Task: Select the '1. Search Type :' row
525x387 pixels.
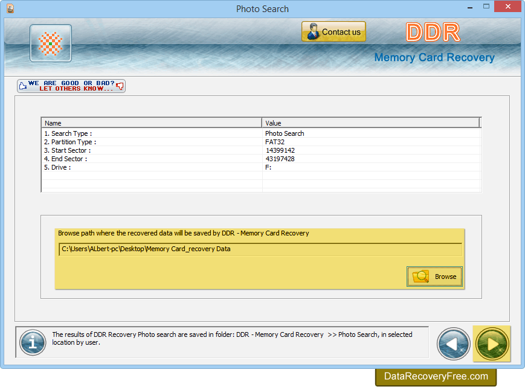Action: (x=261, y=133)
